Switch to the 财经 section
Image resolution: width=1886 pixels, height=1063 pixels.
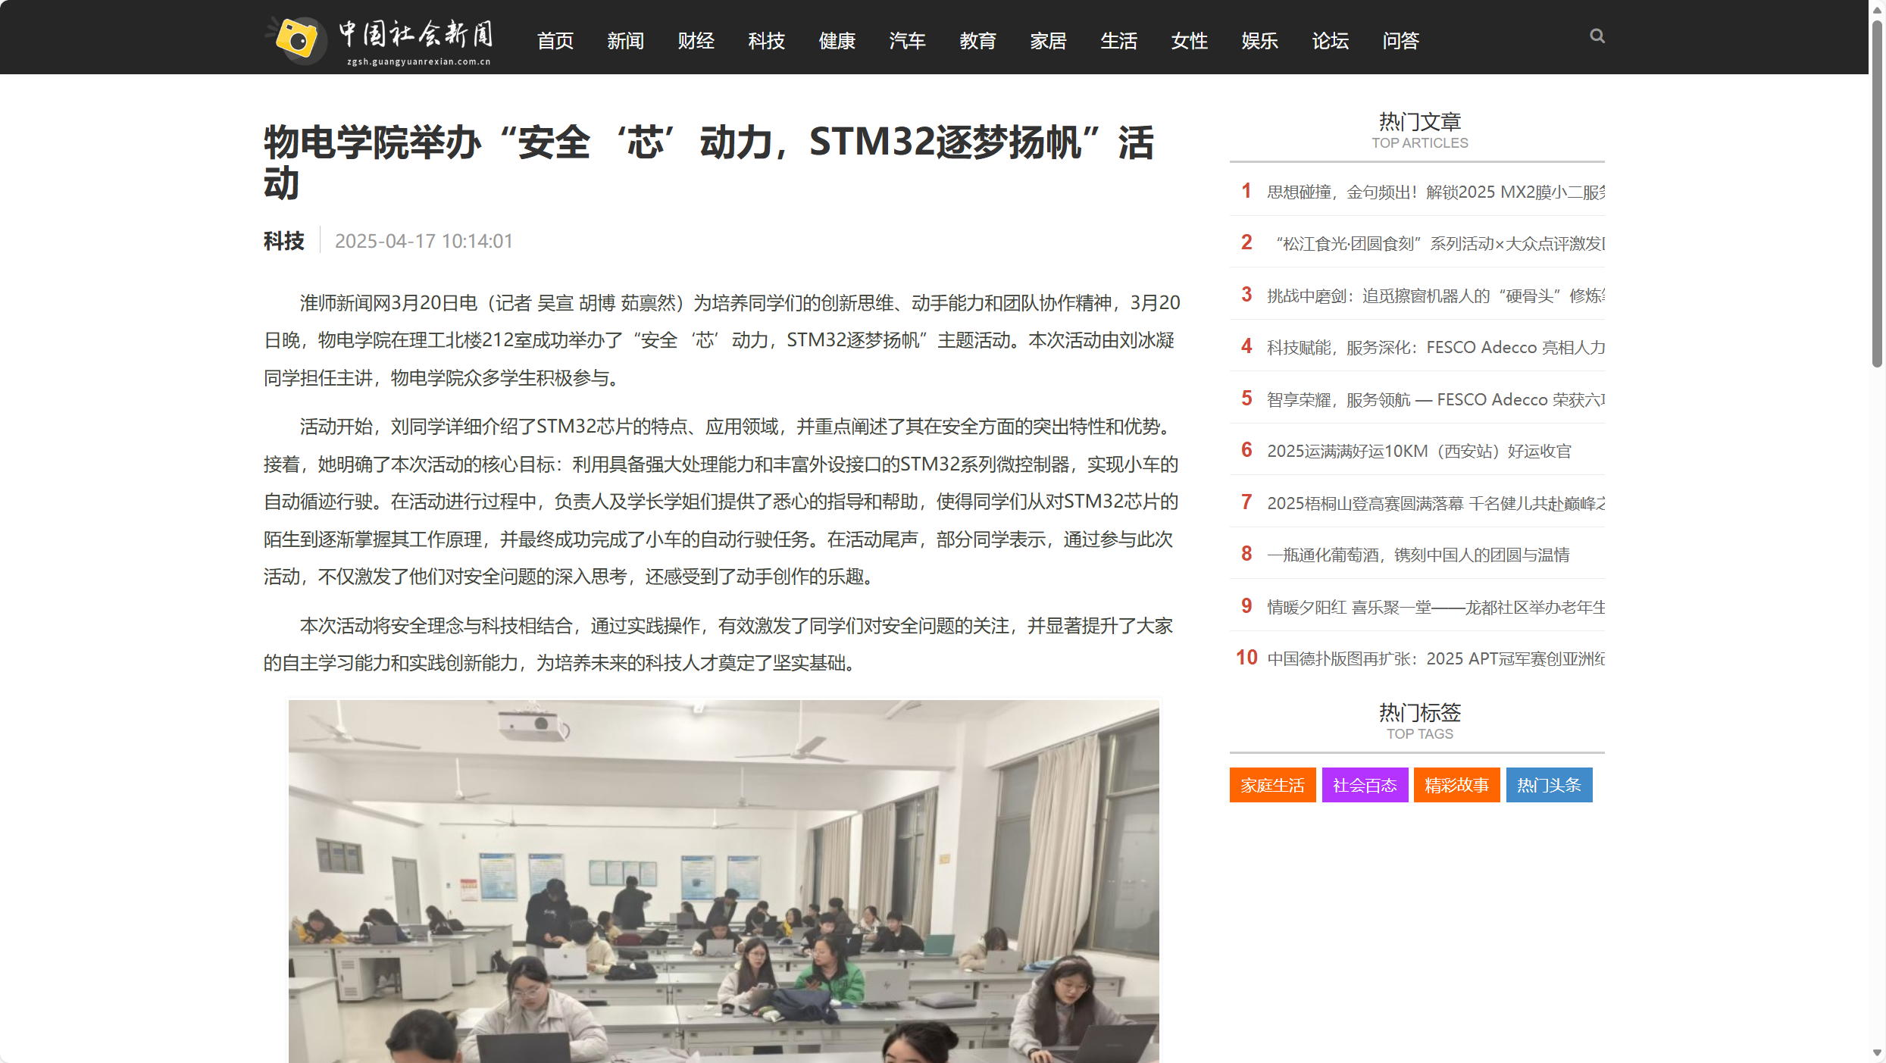click(695, 42)
